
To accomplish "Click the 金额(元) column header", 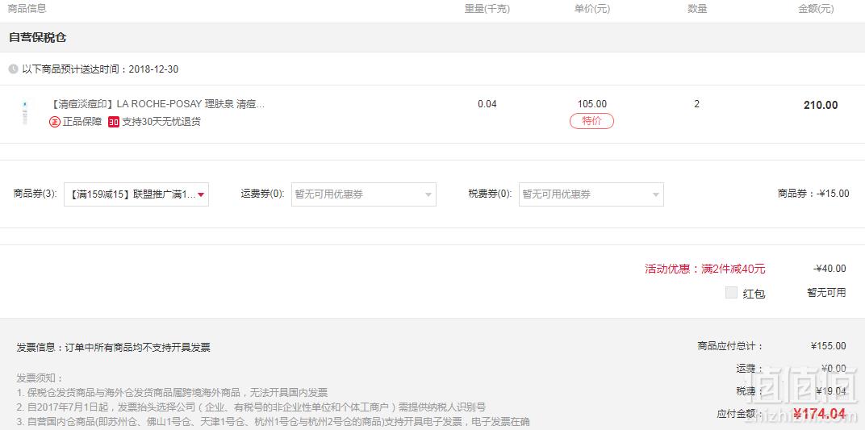I will pyautogui.click(x=816, y=9).
